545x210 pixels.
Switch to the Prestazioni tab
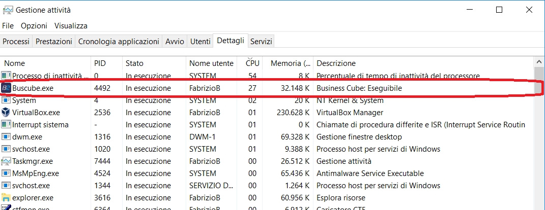point(54,42)
